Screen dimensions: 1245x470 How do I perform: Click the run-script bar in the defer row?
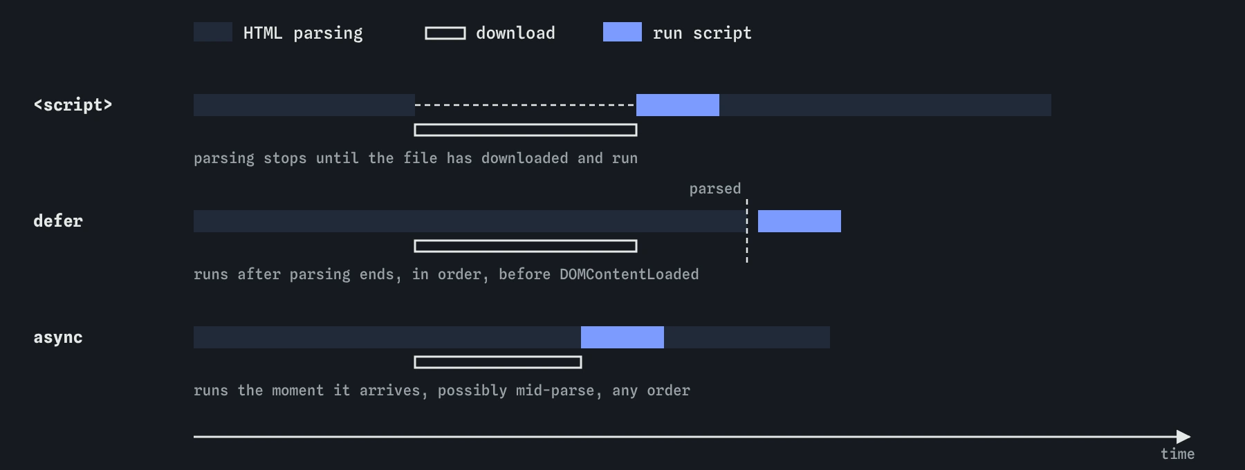[800, 221]
